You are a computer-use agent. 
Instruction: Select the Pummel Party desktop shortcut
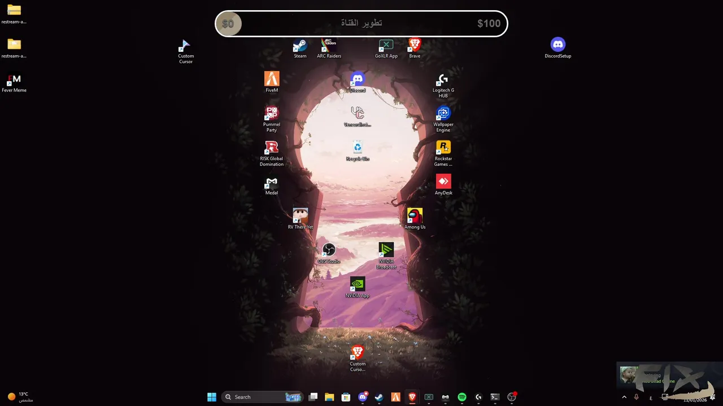[272, 120]
